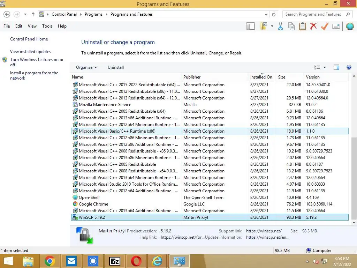Screen dimensions: 357x268
Task: Click the https://winscp.net/ support link
Action: tap(264, 231)
